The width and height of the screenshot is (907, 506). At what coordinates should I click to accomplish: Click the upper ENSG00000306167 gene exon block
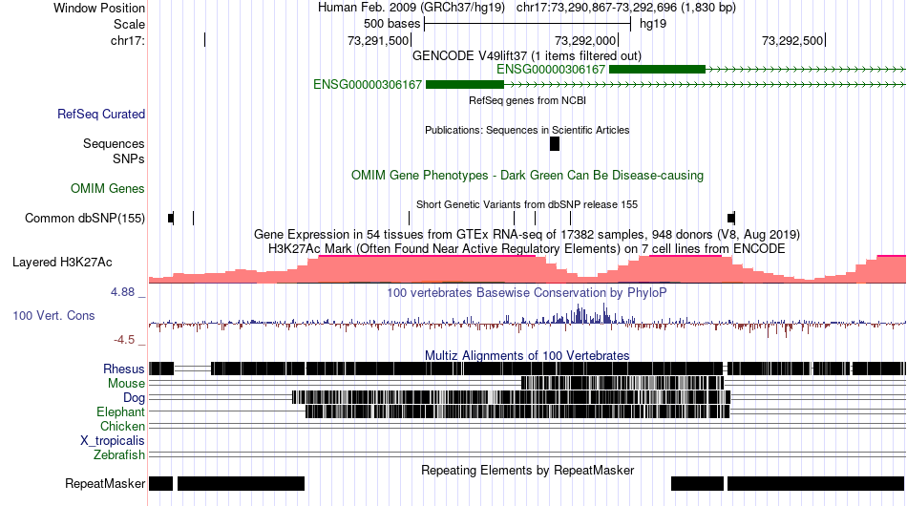[x=657, y=70]
